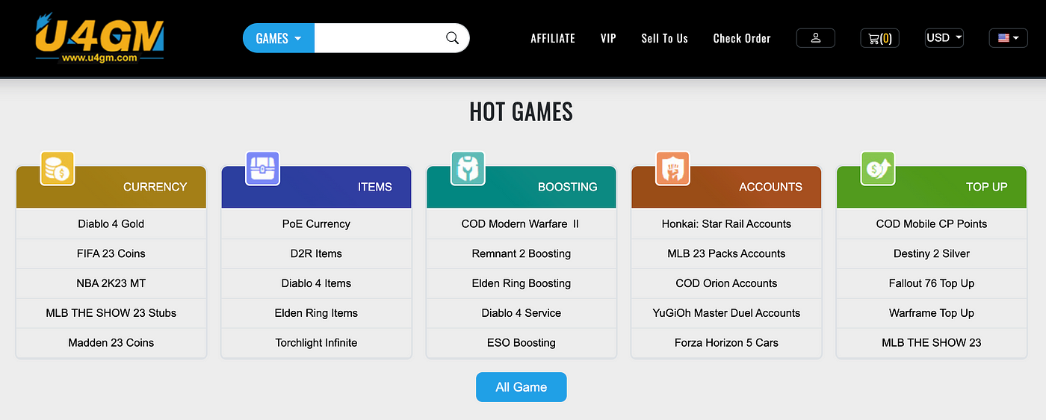Open Diablo 4 Gold
Viewport: 1046px width, 420px height.
(x=111, y=223)
